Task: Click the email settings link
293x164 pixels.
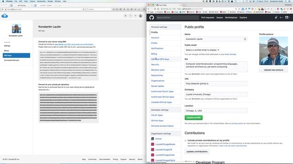Action: pyautogui.click(x=230, y=54)
